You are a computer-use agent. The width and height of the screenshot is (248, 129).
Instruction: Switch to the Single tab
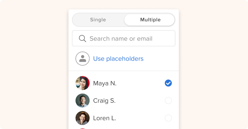98,20
